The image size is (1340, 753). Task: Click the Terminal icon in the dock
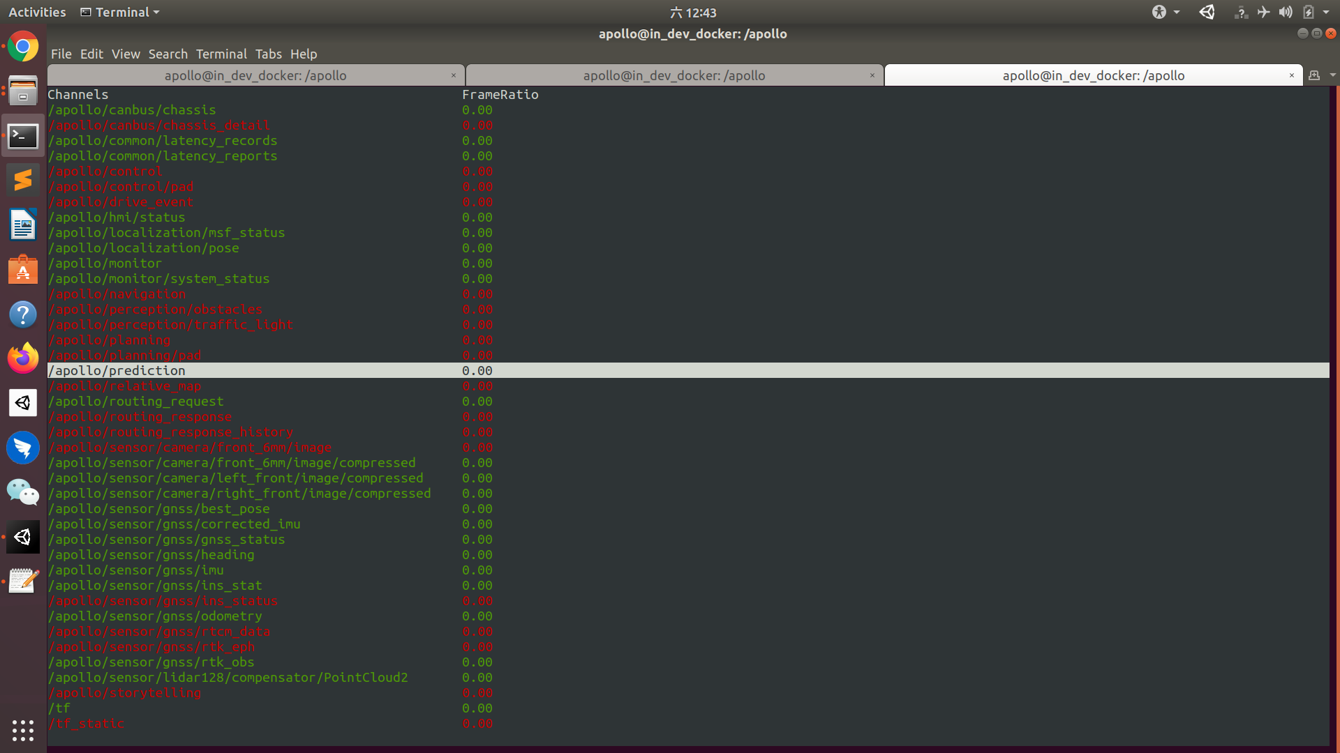coord(23,136)
